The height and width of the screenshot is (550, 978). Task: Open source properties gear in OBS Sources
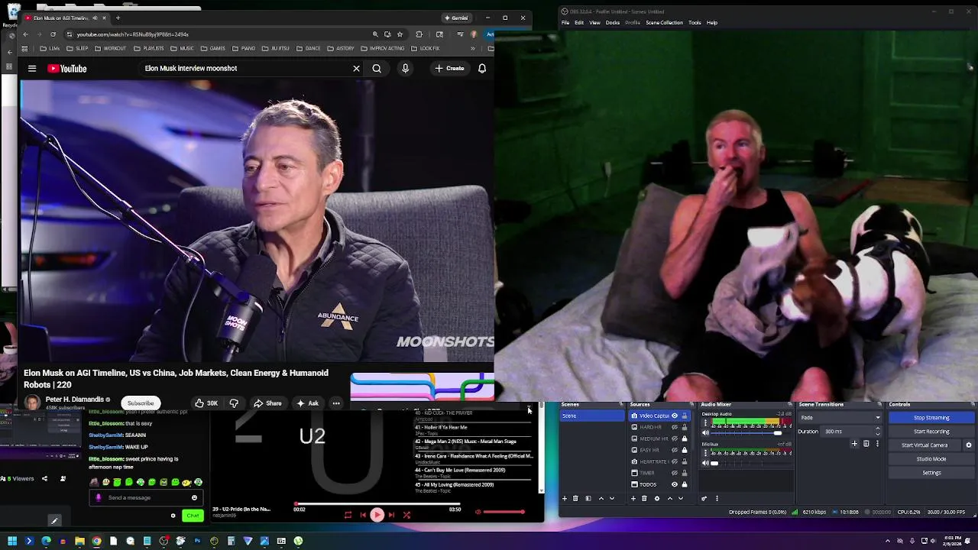point(657,498)
